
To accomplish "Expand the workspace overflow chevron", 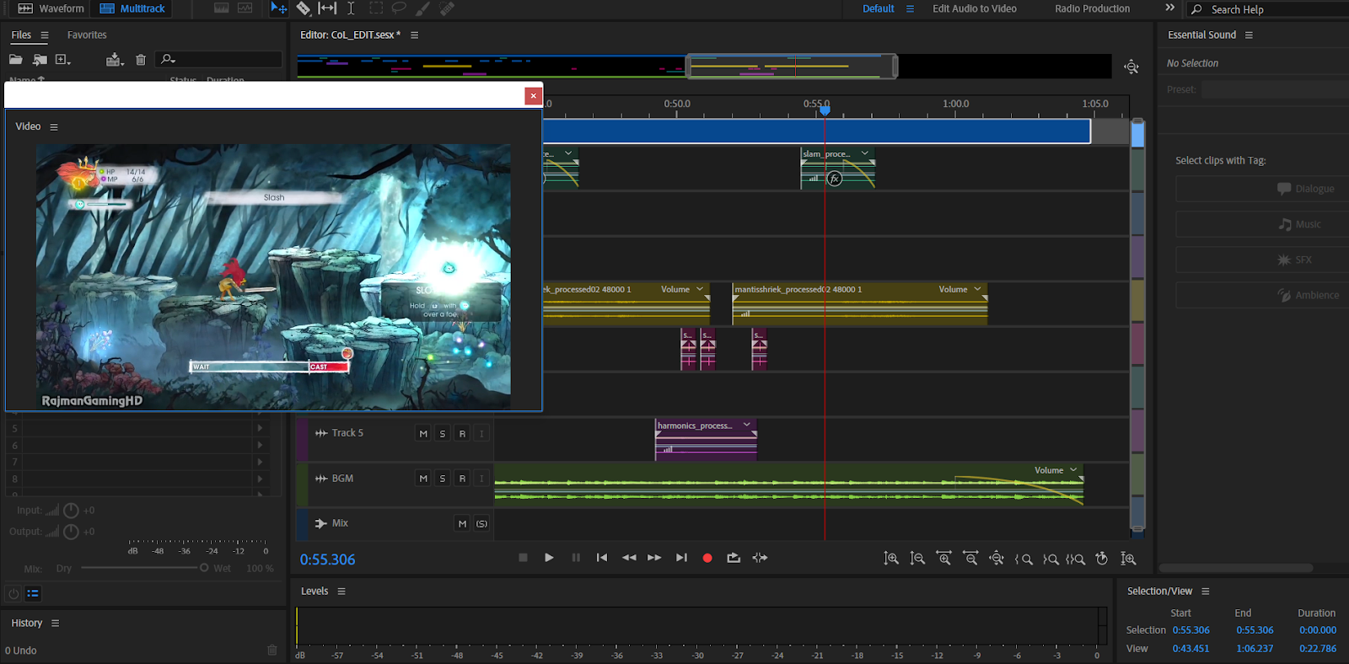I will tap(1169, 8).
